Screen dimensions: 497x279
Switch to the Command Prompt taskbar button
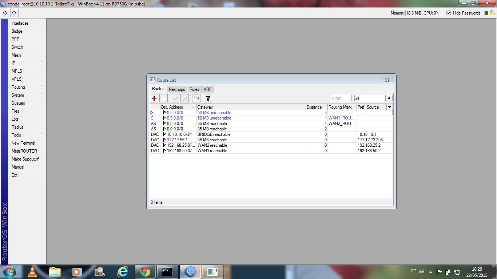pos(168,272)
